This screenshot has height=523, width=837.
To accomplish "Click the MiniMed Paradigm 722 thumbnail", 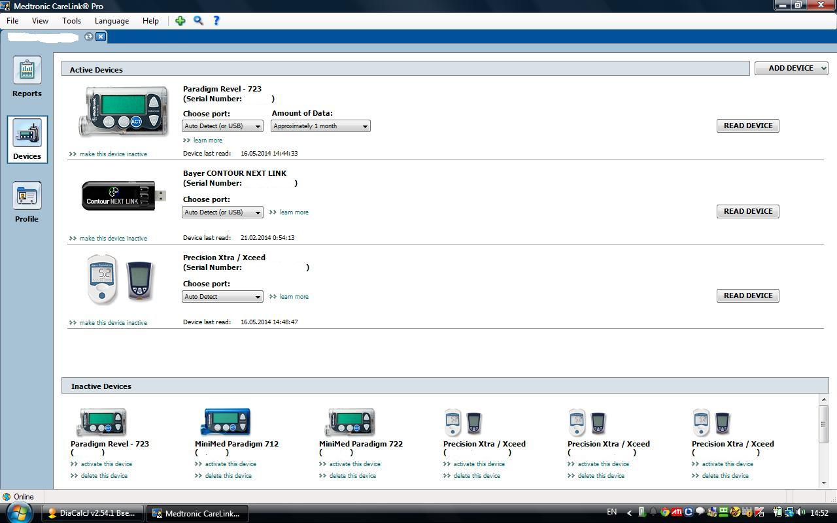I will pyautogui.click(x=350, y=422).
